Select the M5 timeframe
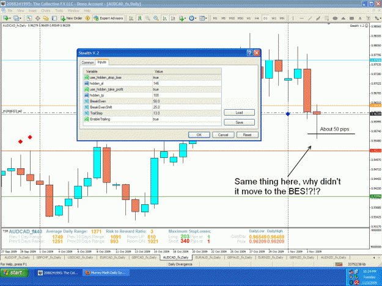382x286 pixels. coord(224,18)
